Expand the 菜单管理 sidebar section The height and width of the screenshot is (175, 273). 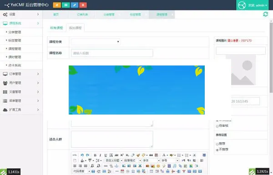(x=21, y=101)
